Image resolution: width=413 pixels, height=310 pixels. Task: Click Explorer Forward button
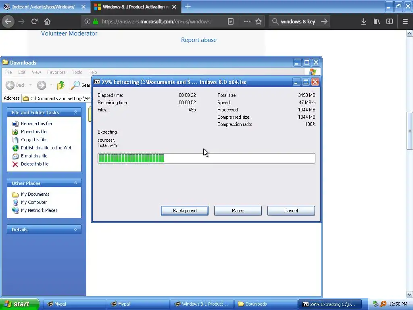point(42,85)
